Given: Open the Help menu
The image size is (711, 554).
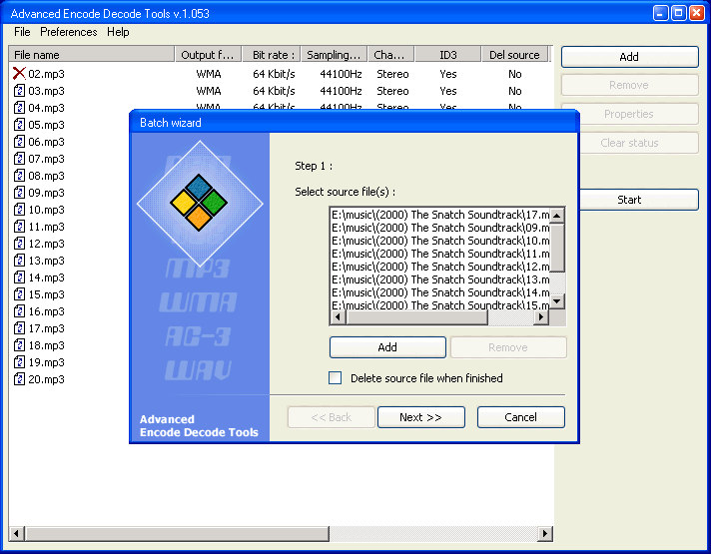Looking at the screenshot, I should 118,32.
